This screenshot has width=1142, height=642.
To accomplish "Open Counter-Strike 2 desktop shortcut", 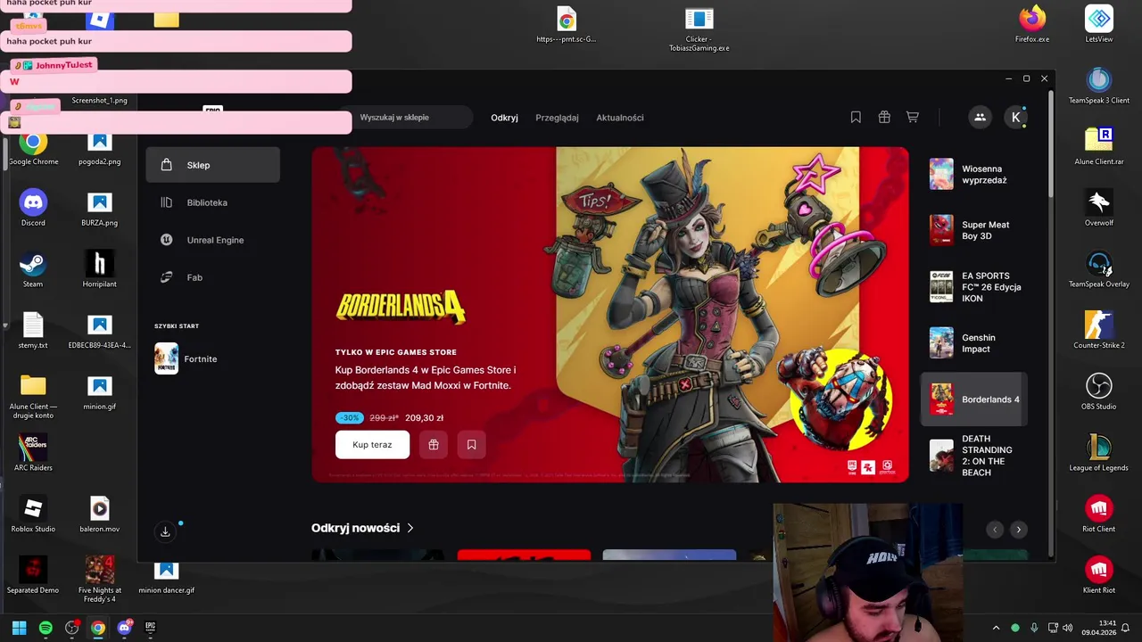I will (1099, 331).
